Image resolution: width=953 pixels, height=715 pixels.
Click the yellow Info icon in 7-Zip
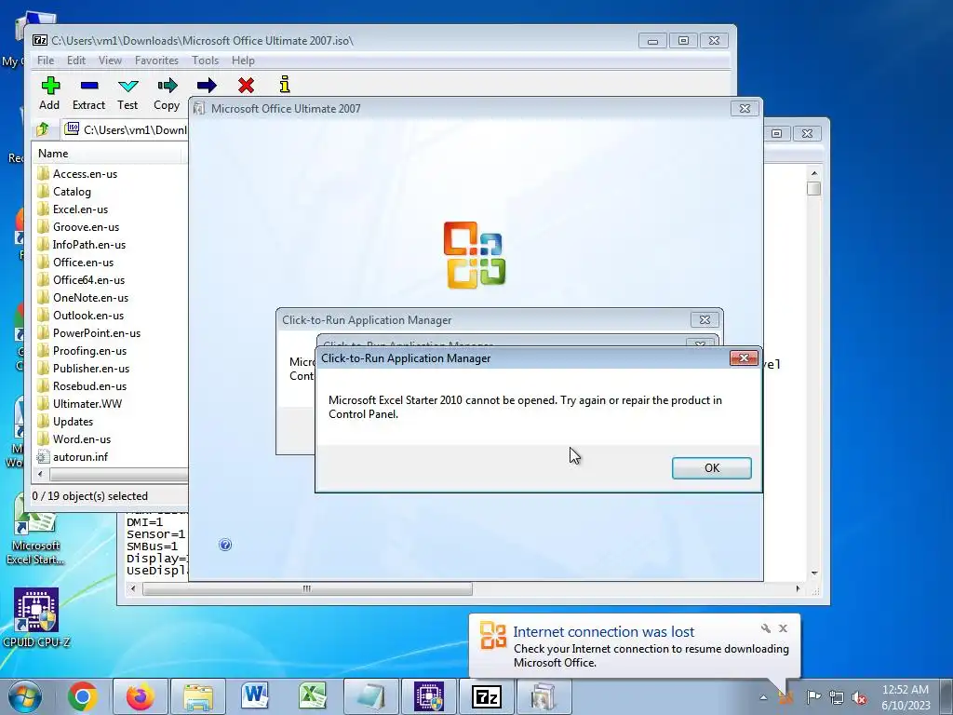point(285,85)
